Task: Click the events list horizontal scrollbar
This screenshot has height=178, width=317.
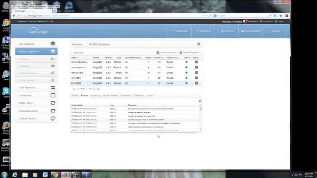Action: point(134,132)
